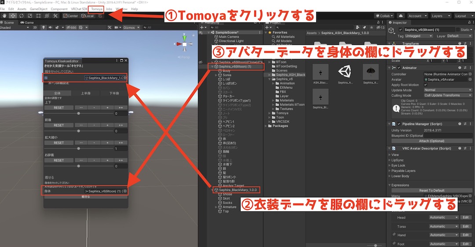The image size is (475, 247).
Task: Expand the Playable Layers section
Action: [403, 171]
